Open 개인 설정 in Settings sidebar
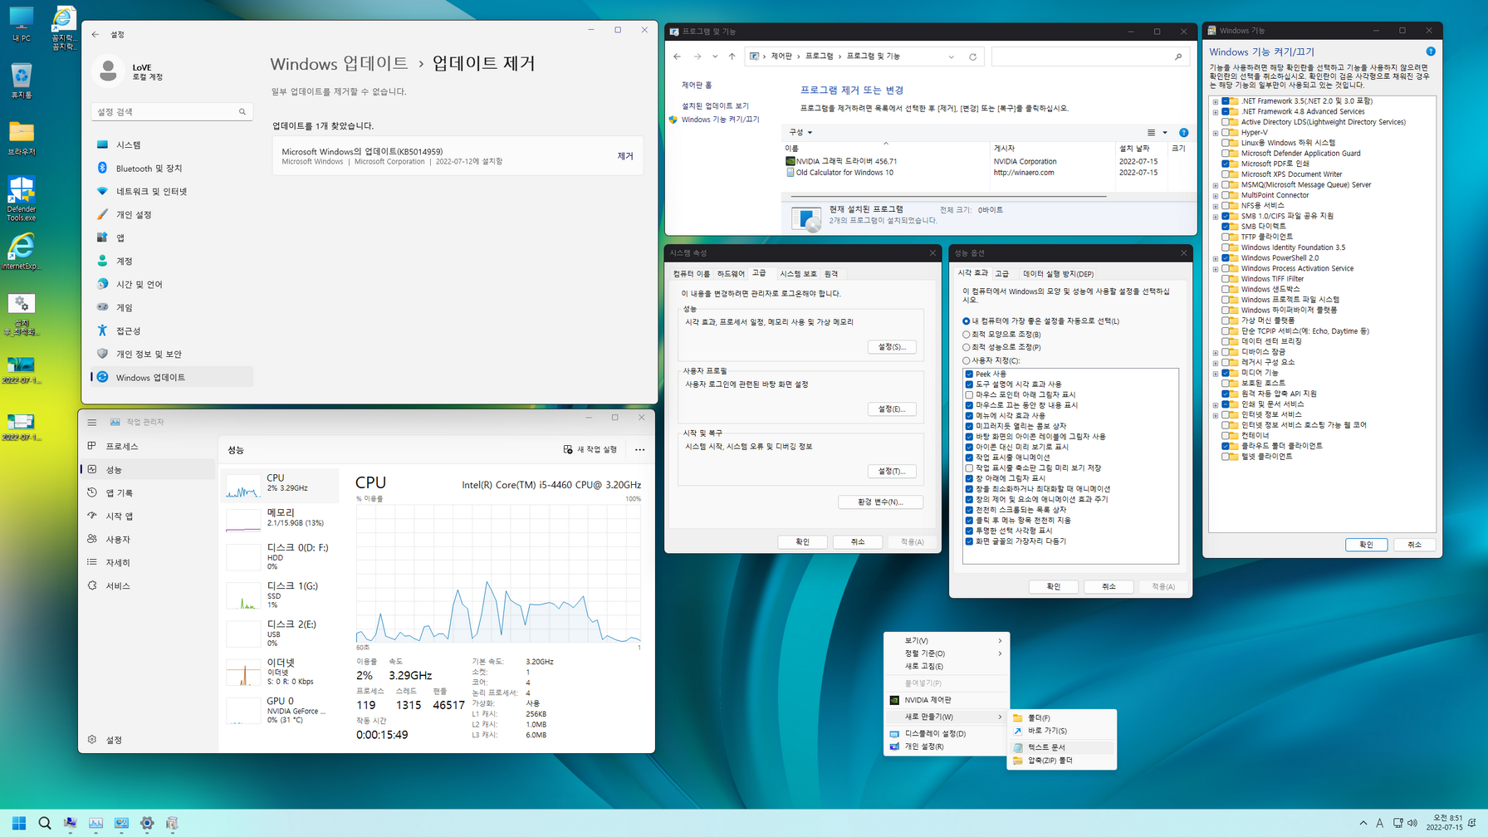 pyautogui.click(x=171, y=214)
